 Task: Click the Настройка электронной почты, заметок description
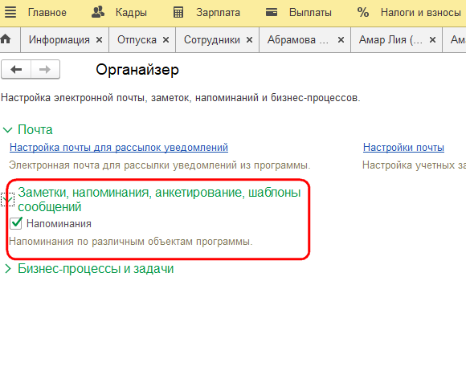(181, 98)
